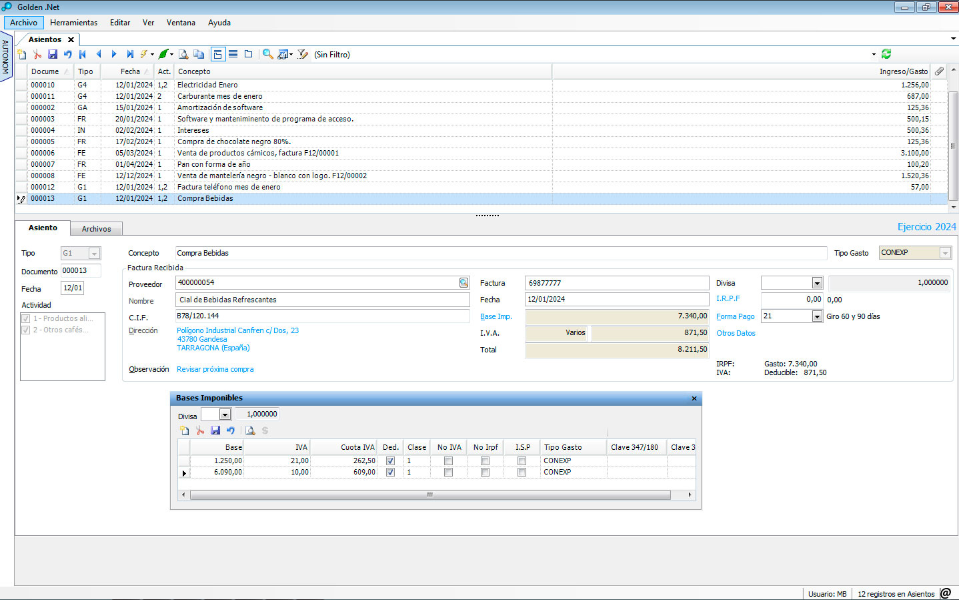
Task: Go to first record arrow
Action: click(83, 54)
